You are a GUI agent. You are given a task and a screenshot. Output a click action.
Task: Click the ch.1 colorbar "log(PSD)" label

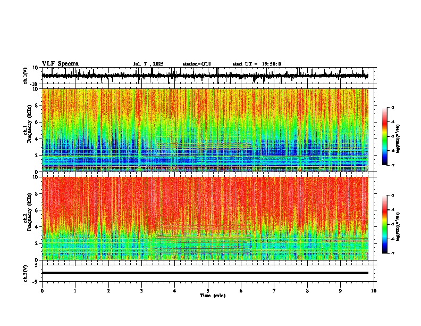398,138
